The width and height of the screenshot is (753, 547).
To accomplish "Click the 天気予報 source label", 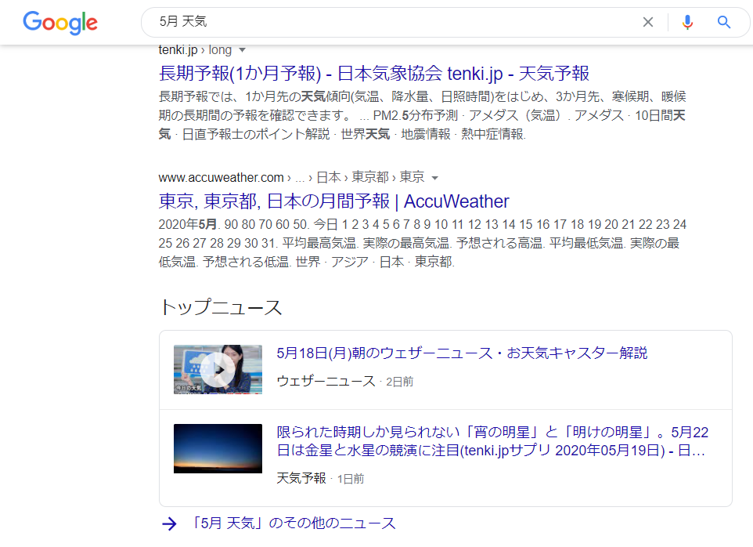I will pos(301,478).
